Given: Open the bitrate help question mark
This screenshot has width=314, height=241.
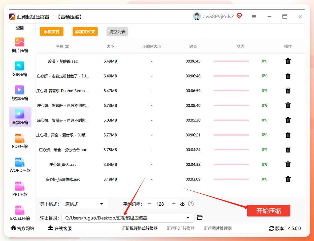Looking at the screenshot, I should pyautogui.click(x=191, y=204).
